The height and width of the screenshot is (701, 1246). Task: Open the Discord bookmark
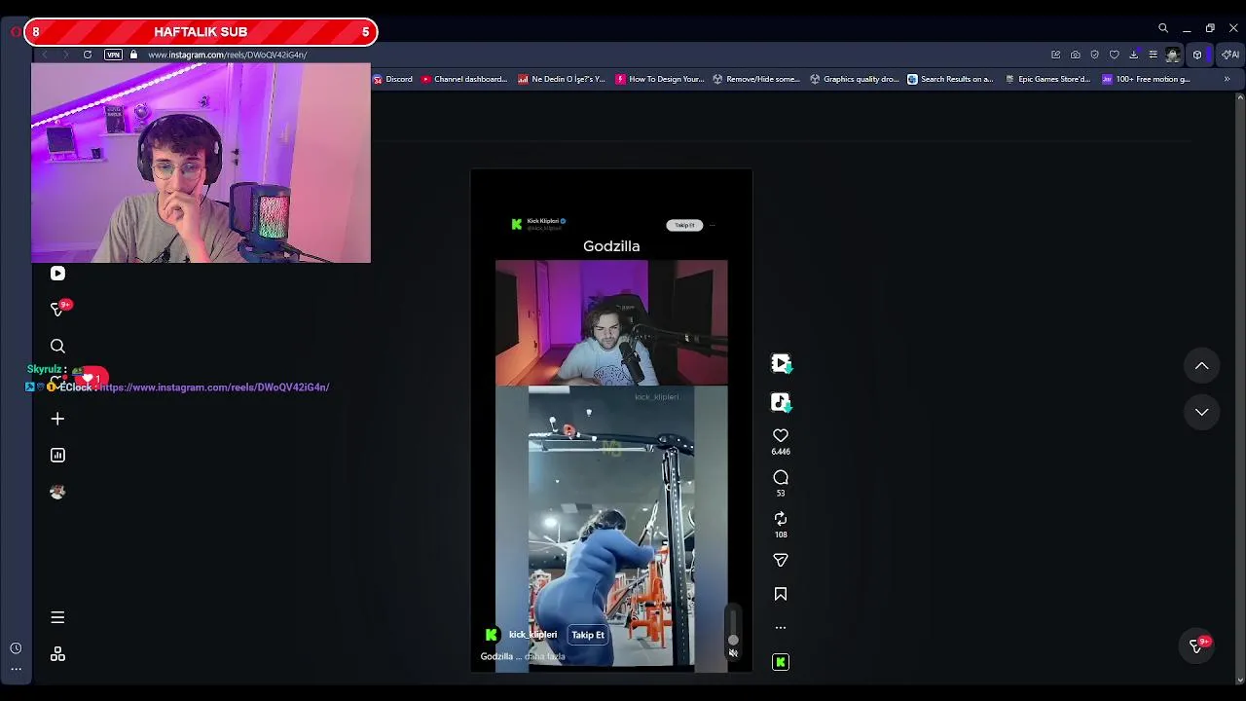tap(393, 79)
